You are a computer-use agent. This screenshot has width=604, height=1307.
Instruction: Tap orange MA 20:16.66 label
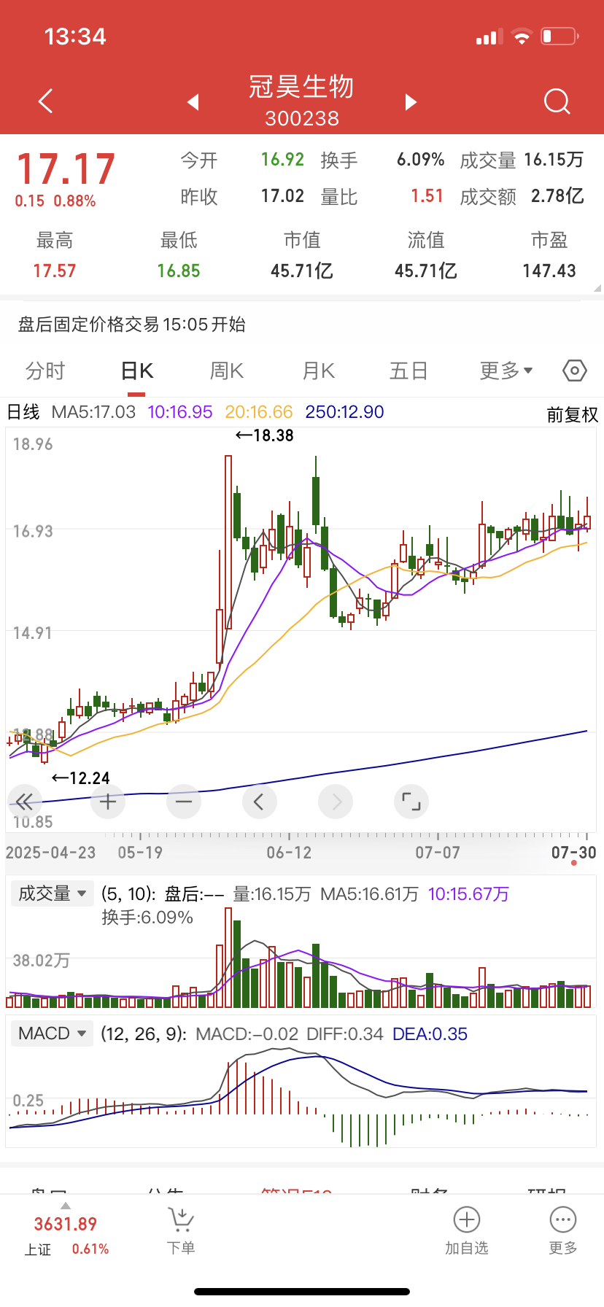[x=259, y=412]
